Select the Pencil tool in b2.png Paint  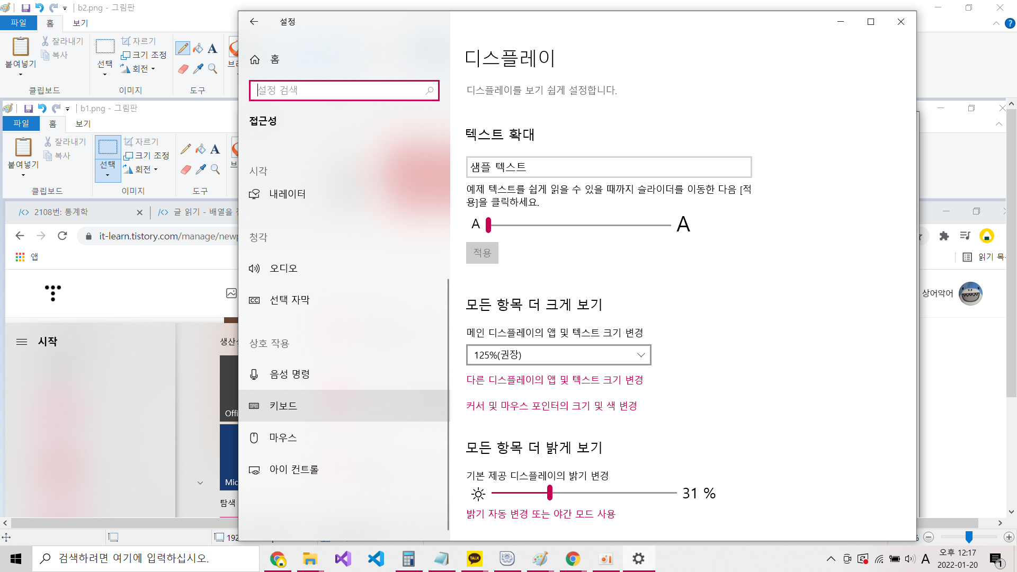tap(183, 49)
